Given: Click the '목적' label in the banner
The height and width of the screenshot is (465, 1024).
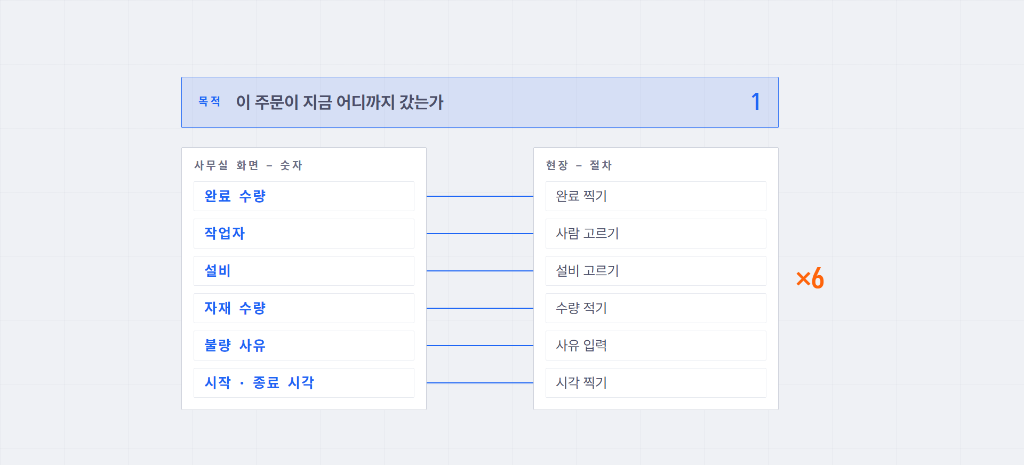Looking at the screenshot, I should [209, 101].
